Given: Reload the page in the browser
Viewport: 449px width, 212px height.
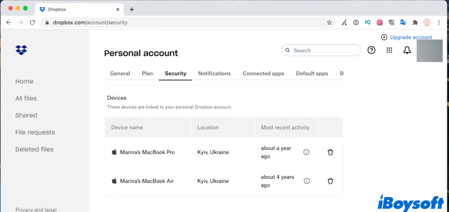Looking at the screenshot, I should pos(32,22).
